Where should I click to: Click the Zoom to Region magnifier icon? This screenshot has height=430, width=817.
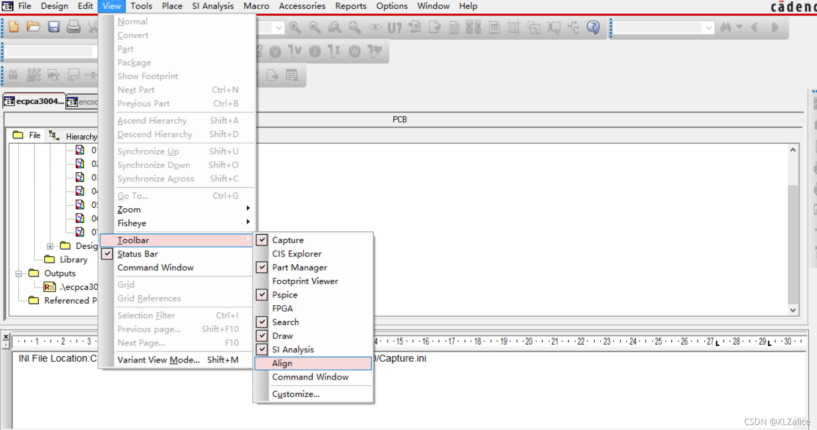[x=335, y=27]
